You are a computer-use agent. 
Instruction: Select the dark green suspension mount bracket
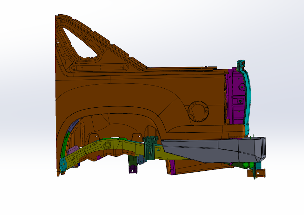pos(149,149)
